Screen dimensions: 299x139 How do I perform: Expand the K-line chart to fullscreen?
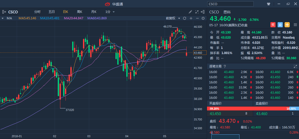[x=197, y=12]
